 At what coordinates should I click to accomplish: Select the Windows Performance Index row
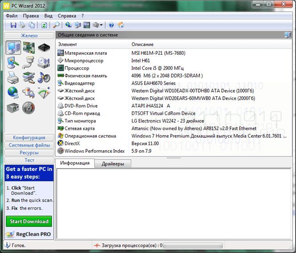point(174,151)
